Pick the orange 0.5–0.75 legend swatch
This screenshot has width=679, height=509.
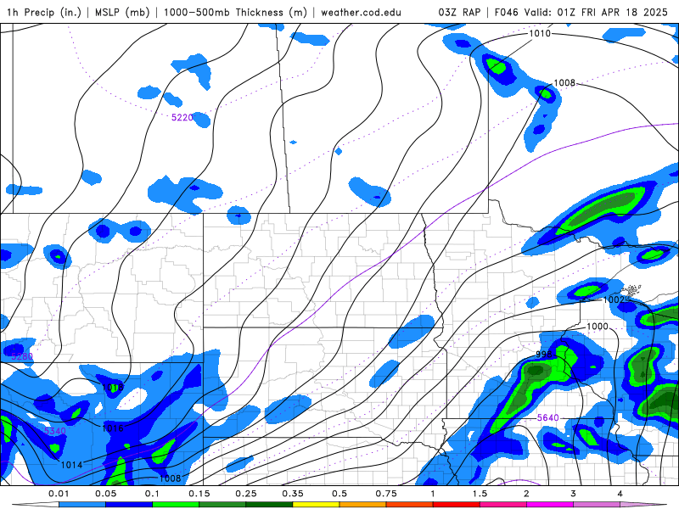(x=363, y=505)
